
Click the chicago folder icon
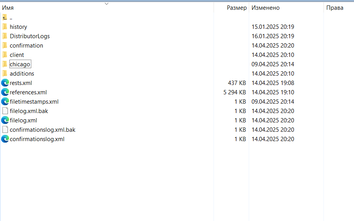coord(5,64)
